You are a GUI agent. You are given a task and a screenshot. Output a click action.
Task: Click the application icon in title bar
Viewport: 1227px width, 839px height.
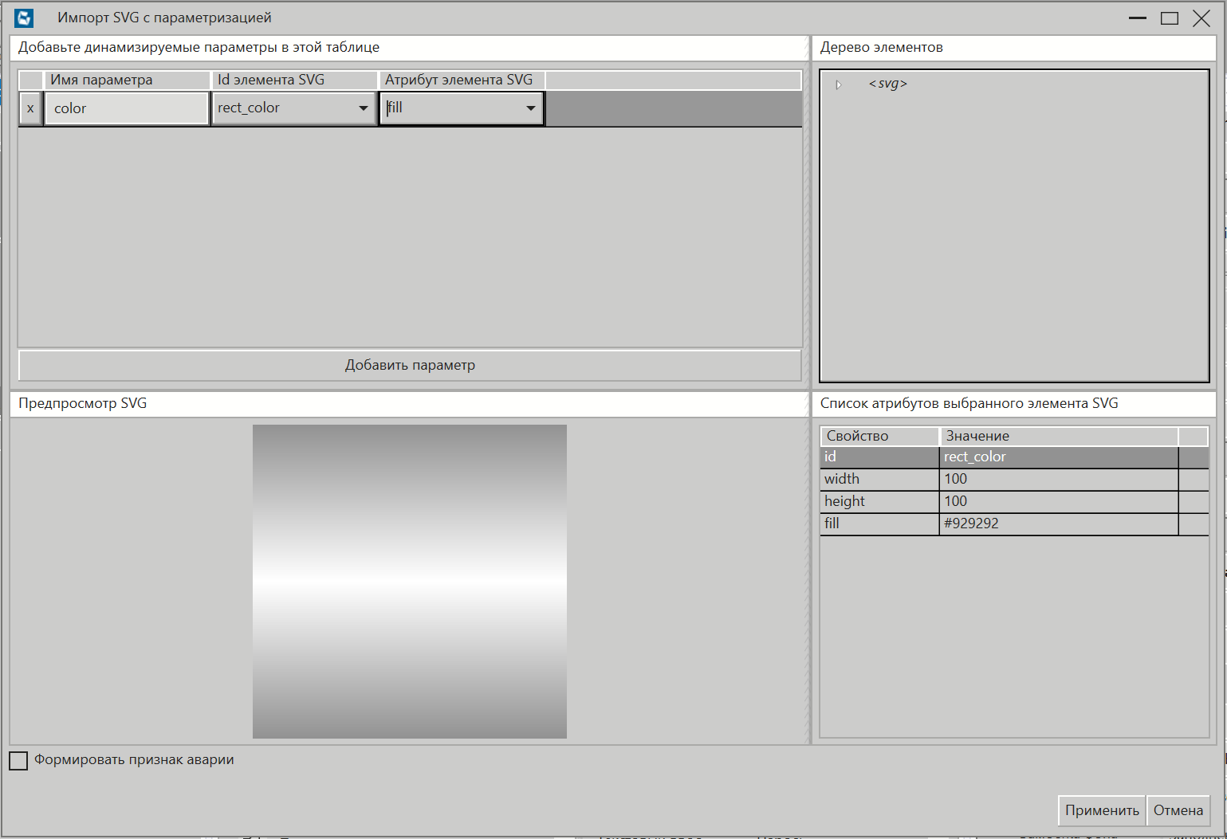[x=24, y=18]
